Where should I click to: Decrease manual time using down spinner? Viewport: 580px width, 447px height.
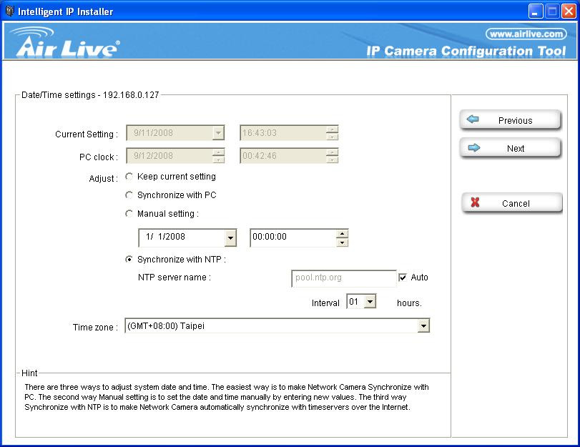(x=343, y=242)
